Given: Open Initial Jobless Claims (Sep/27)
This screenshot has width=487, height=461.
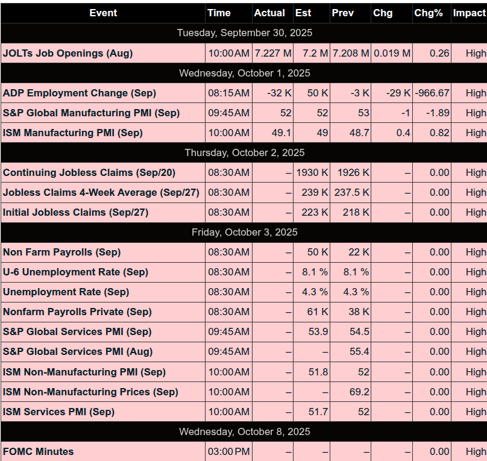Looking at the screenshot, I should click(75, 212).
